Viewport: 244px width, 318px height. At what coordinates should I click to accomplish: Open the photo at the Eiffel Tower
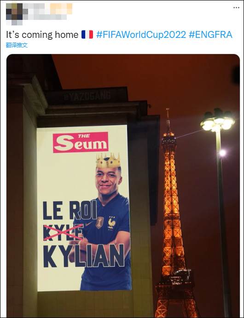tap(123, 185)
